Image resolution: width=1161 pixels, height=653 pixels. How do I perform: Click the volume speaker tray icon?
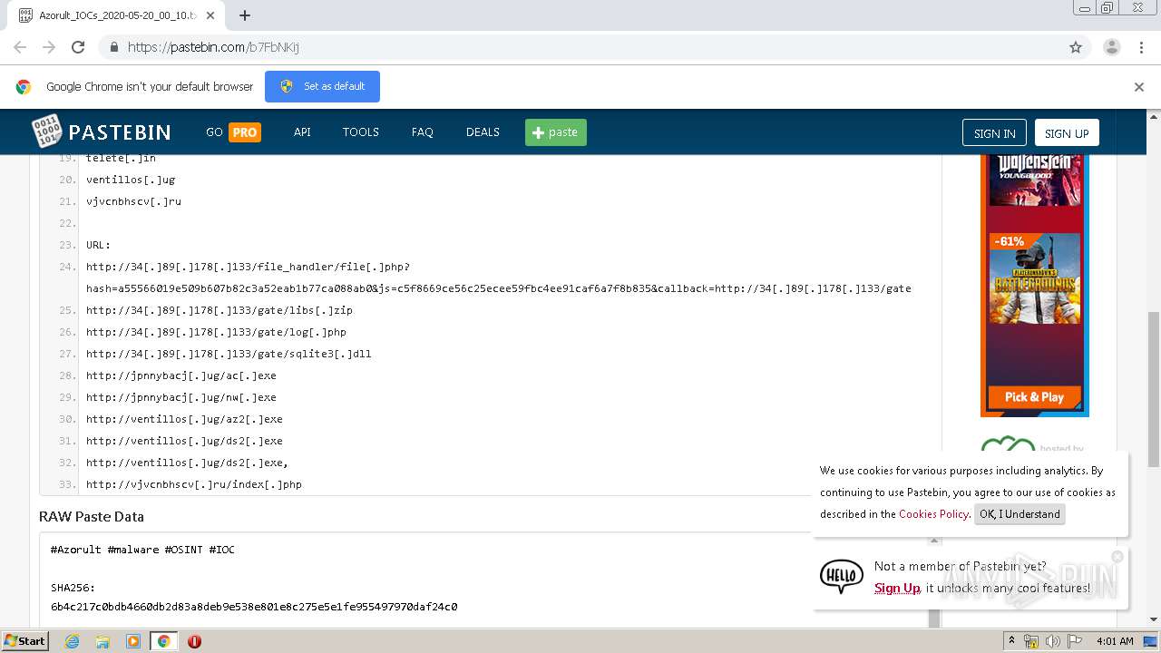1053,641
